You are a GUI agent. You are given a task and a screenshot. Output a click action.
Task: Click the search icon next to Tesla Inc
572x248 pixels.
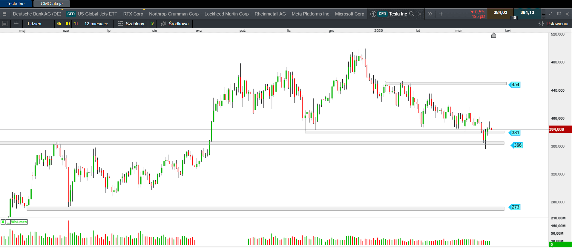[x=412, y=14]
